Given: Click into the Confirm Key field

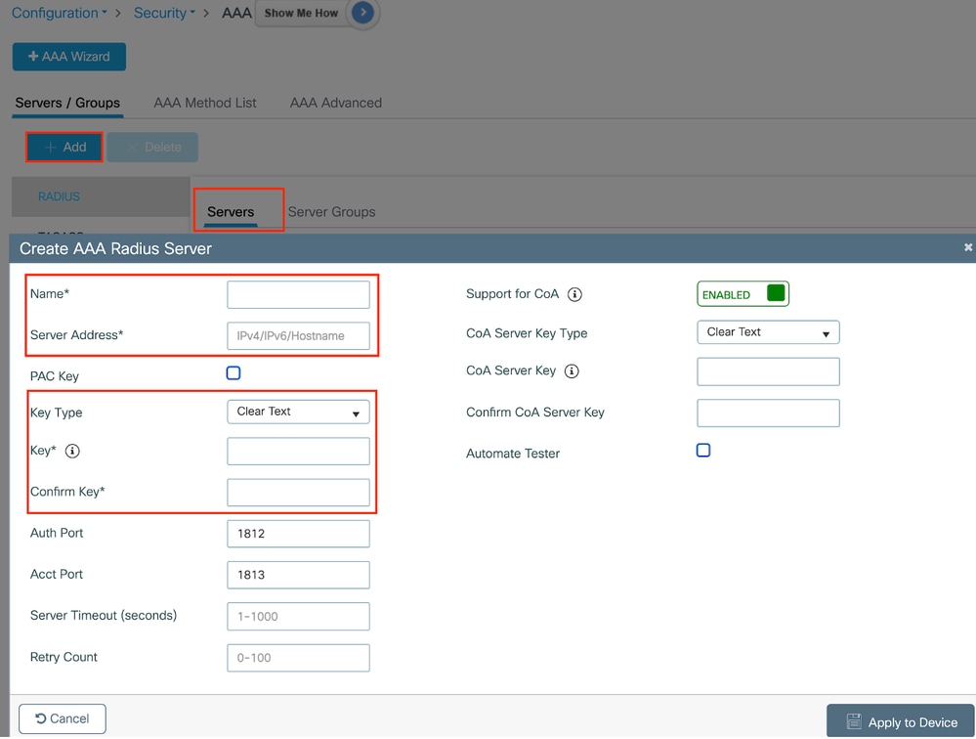Looking at the screenshot, I should pyautogui.click(x=298, y=493).
